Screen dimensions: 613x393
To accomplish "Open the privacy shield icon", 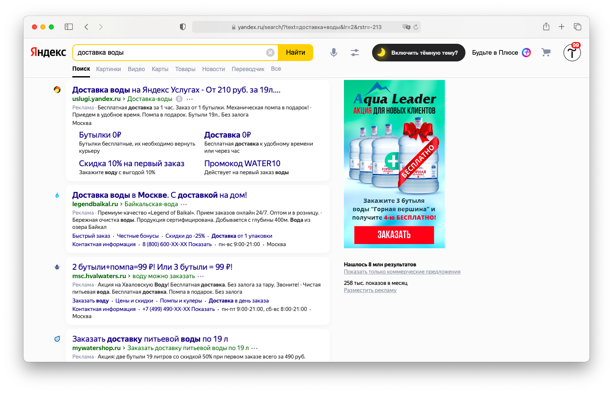I will click(x=182, y=27).
